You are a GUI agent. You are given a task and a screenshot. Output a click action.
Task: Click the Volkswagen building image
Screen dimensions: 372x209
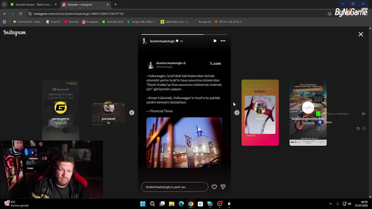coord(184,143)
